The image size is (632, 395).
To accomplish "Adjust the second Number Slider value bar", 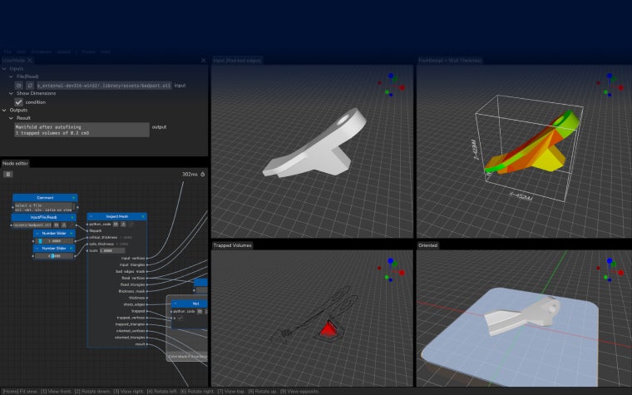I will click(54, 256).
